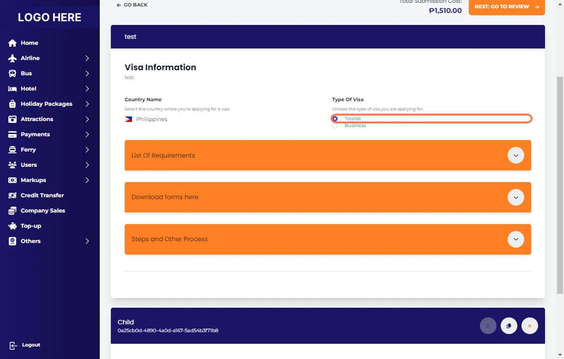Click the Go Back link
This screenshot has height=359, width=564.
(132, 5)
